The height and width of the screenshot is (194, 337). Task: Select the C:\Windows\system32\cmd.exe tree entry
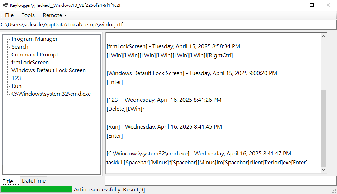click(x=51, y=94)
